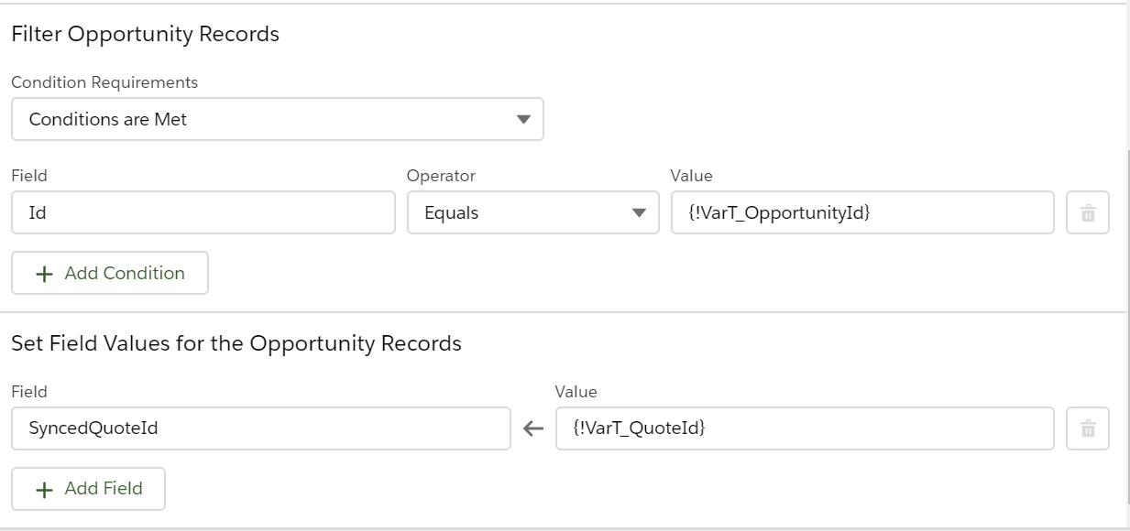Click the vertical scrollbar on the right edge

(x=1128, y=320)
